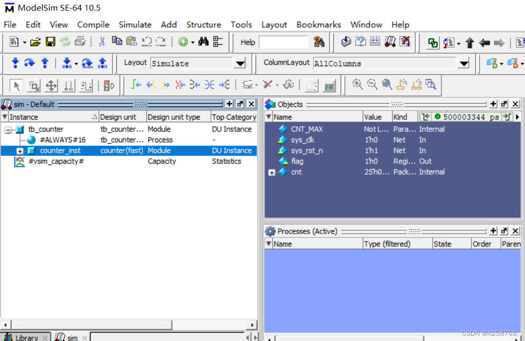Sort by State column in Processes
525x341 pixels.
point(452,244)
